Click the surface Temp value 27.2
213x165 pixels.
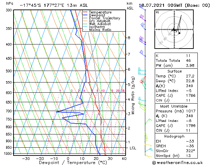coord(190,76)
